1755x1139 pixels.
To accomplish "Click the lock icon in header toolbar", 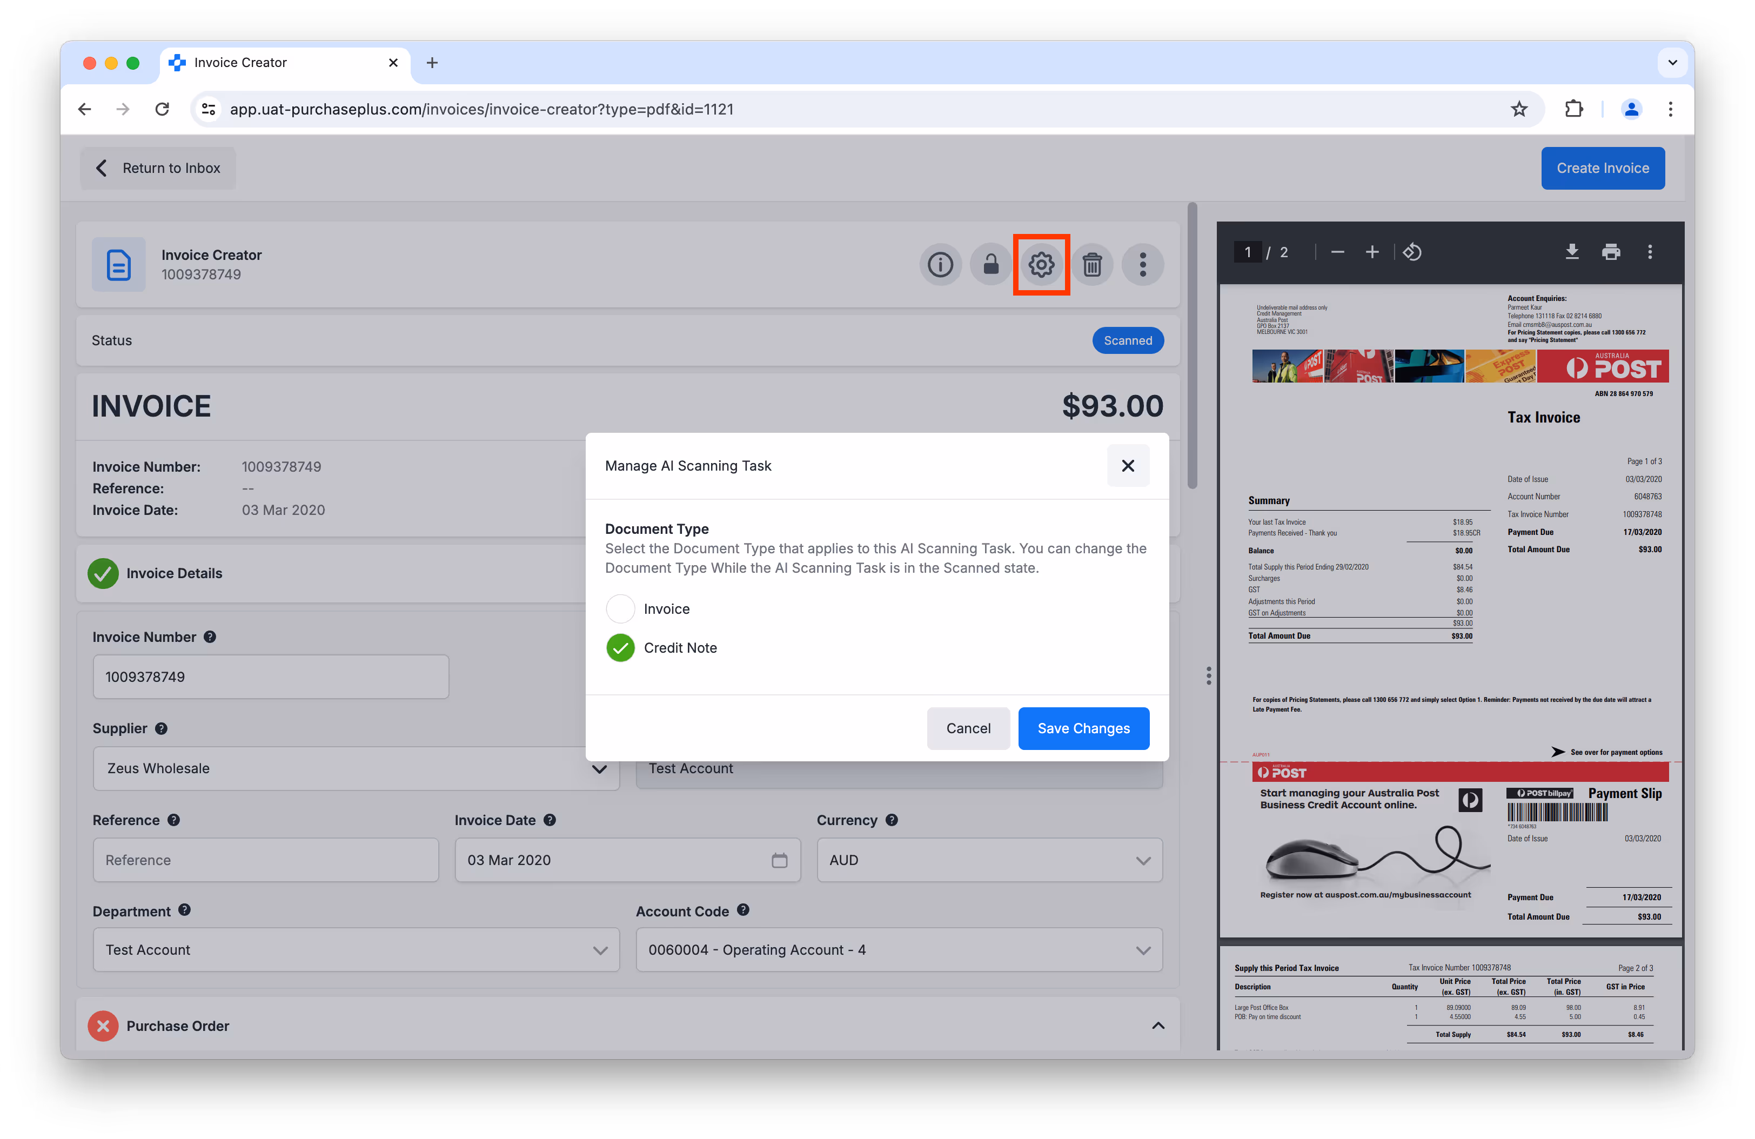I will click(x=990, y=265).
